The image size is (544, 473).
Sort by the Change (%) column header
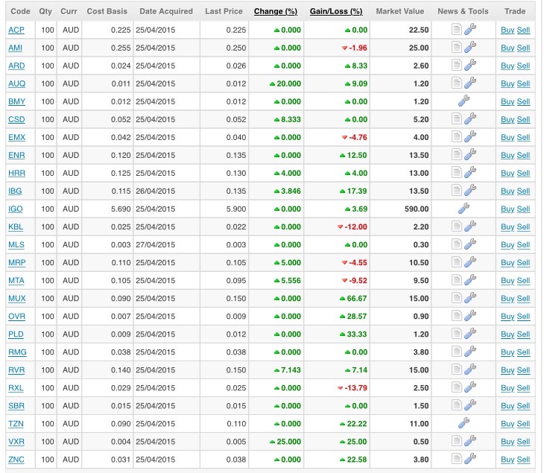276,11
